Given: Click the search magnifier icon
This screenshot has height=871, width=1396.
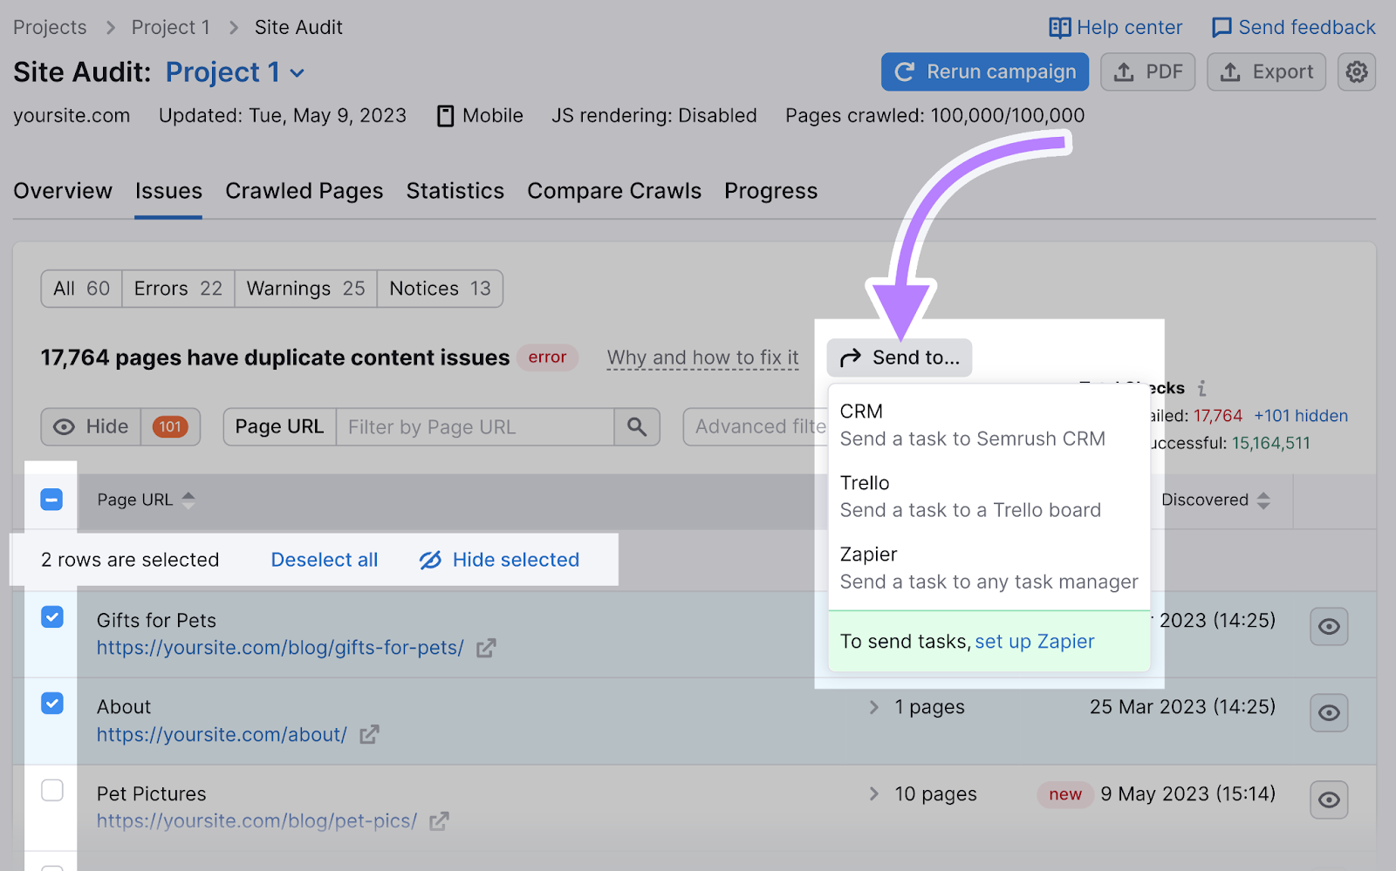Looking at the screenshot, I should pos(637,427).
